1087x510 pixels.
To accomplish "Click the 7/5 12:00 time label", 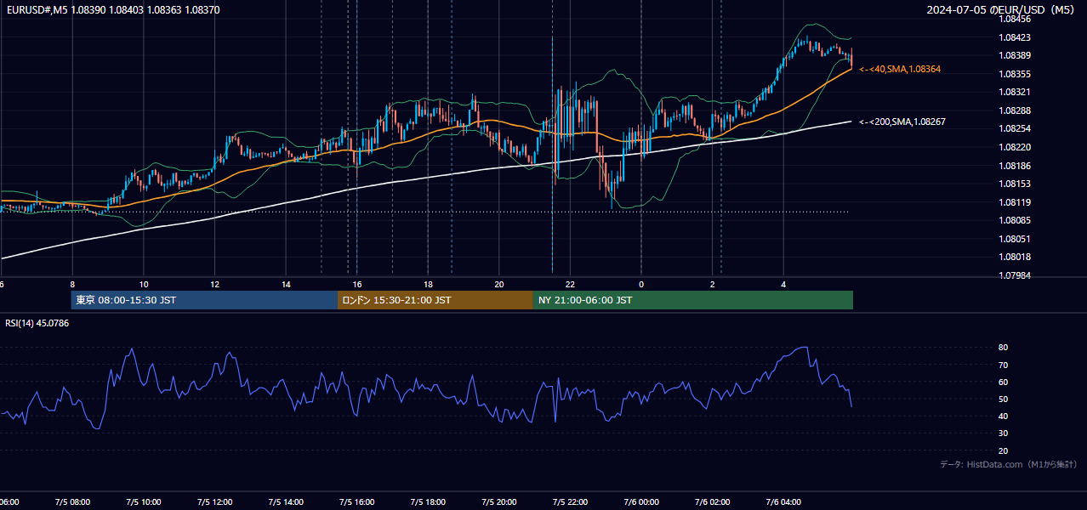I will click(x=214, y=502).
